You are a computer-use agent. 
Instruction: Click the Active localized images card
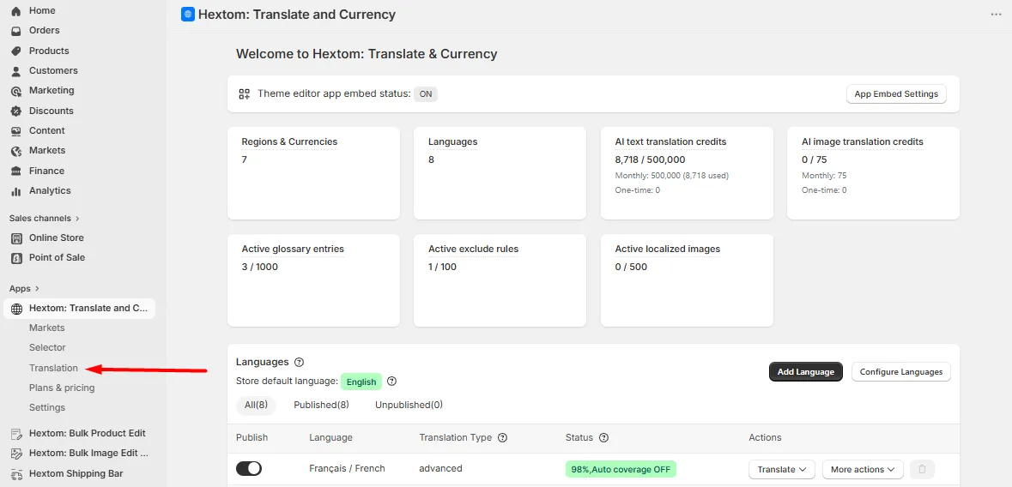coord(687,280)
